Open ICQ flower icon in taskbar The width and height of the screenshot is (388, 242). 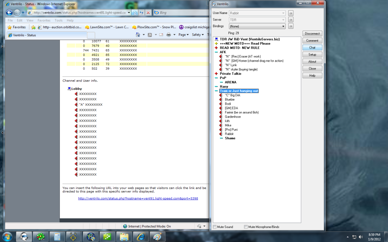41,237
